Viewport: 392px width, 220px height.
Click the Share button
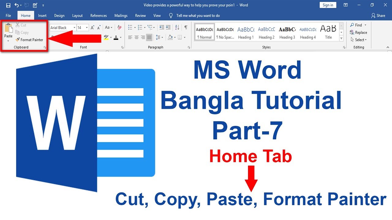(x=378, y=16)
